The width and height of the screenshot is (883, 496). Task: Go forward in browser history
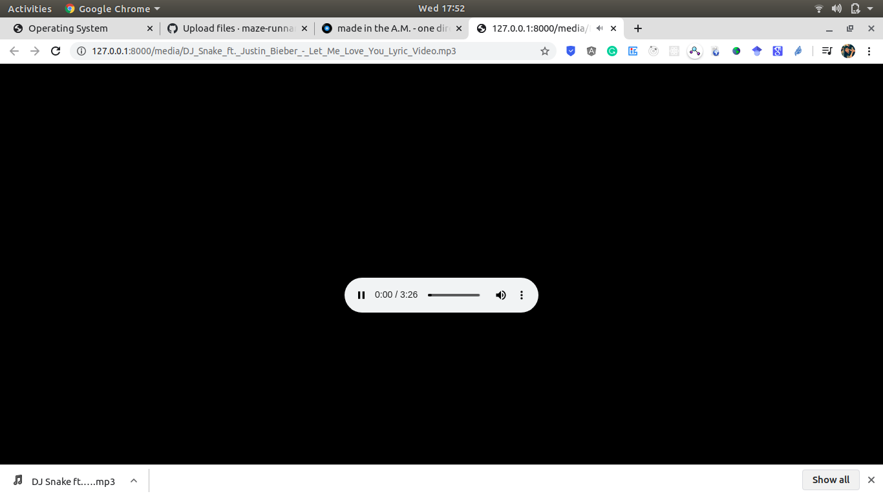(35, 51)
